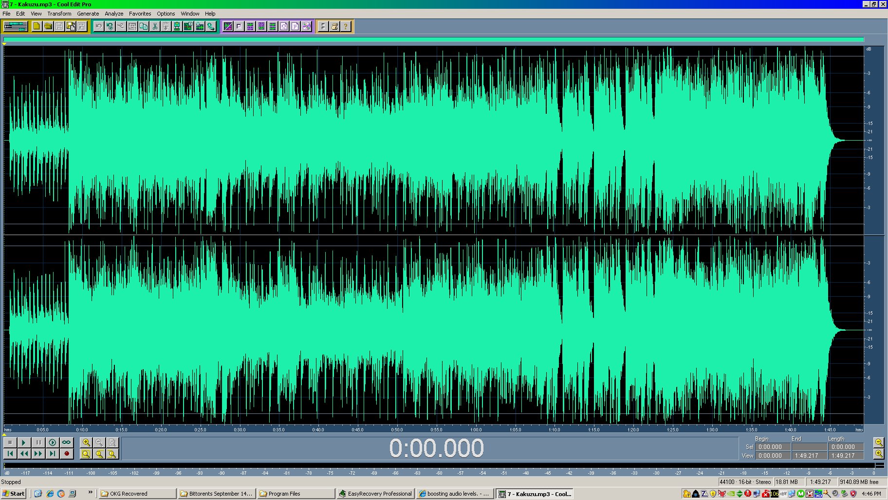Screen dimensions: 888x500
Task: Enable looped playback with the infinity button
Action: click(66, 442)
